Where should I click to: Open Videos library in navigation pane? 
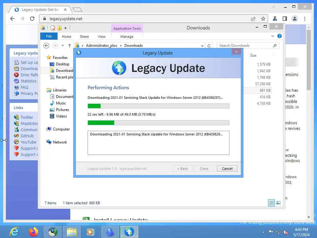tap(58, 116)
